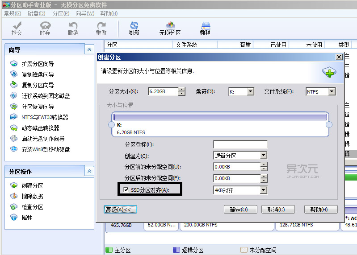Image resolution: width=357 pixels, height=255 pixels.
Task: Choose 擦除数据 under partition operations
Action: coord(27,196)
